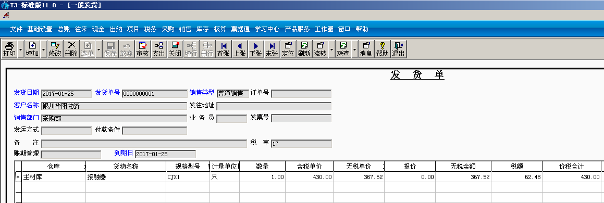604x203 pixels.
Task: Refresh the form with 刷新 icon
Action: click(x=304, y=49)
